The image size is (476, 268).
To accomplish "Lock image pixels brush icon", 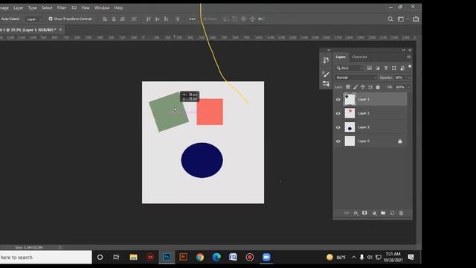I will [x=356, y=87].
